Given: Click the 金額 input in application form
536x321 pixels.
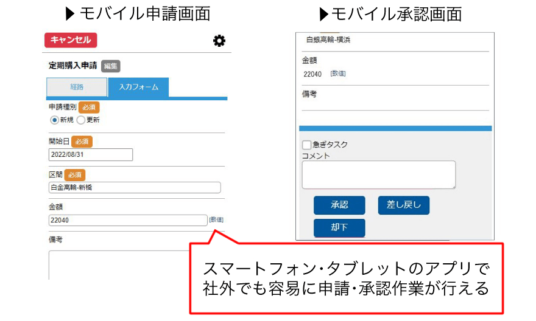Looking at the screenshot, I should coord(128,220).
